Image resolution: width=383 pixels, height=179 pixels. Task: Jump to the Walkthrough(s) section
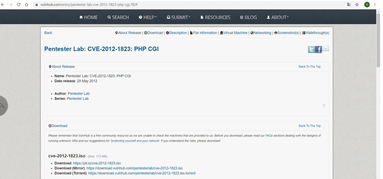click(x=316, y=33)
